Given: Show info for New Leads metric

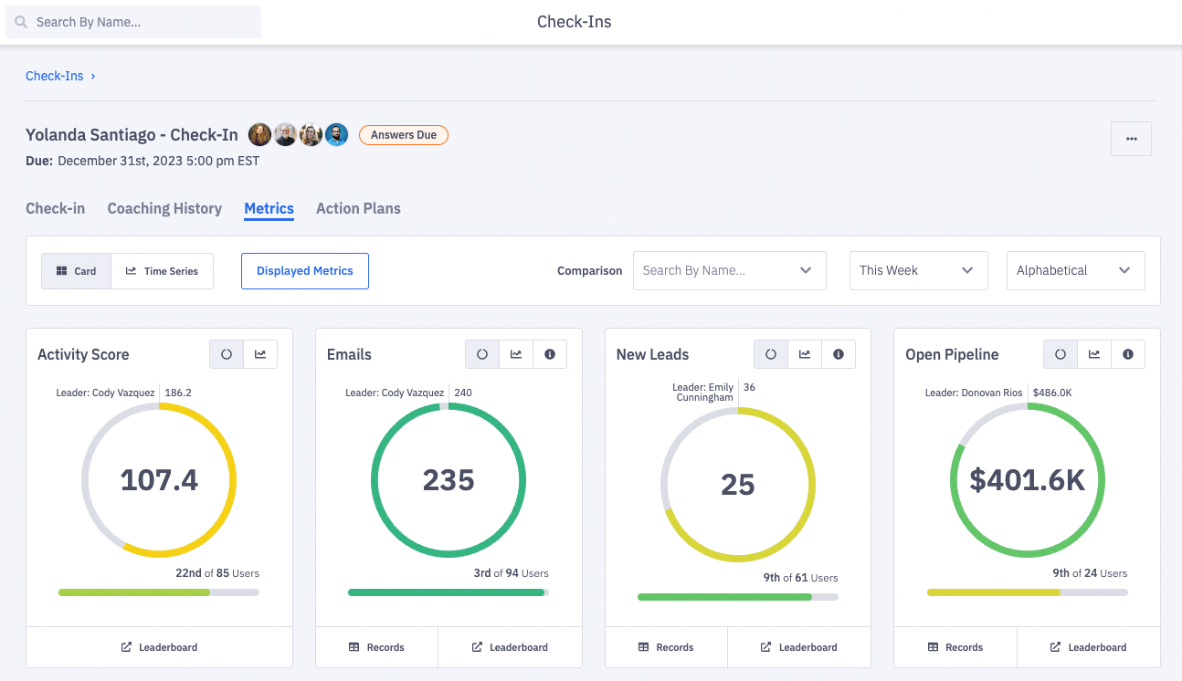Looking at the screenshot, I should [x=839, y=354].
